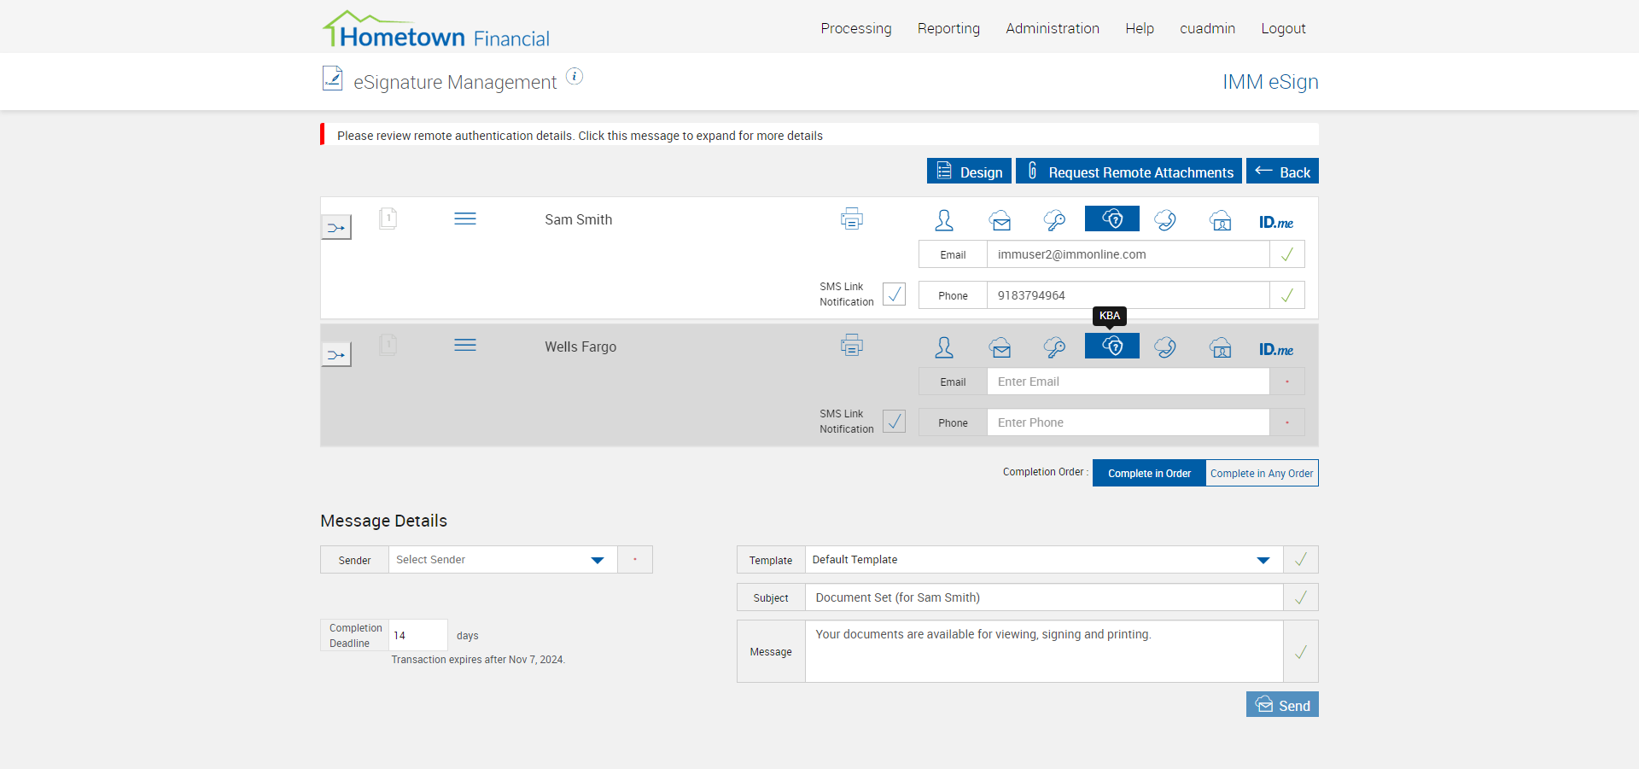
Task: Choose password key icon for Sam Smith
Action: coord(1054,220)
